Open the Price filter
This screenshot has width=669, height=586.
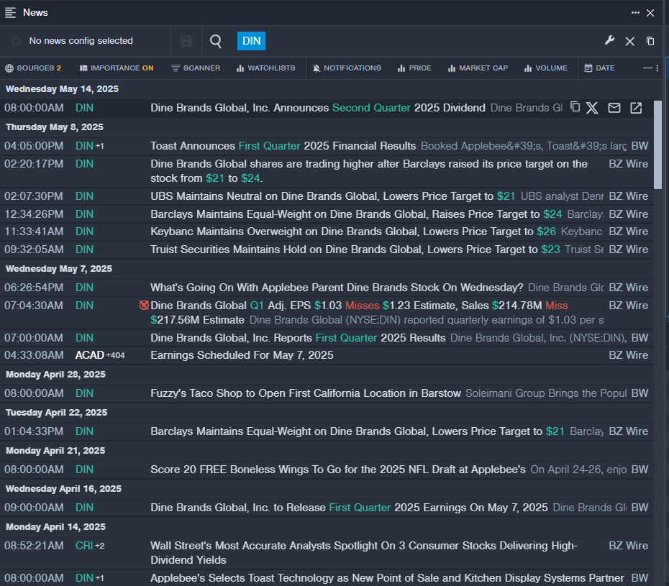tap(414, 68)
